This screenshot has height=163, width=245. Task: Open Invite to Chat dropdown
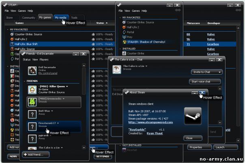coord(207,72)
